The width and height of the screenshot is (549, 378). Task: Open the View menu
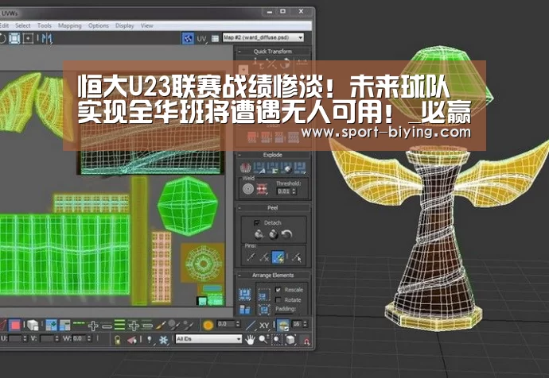(146, 25)
